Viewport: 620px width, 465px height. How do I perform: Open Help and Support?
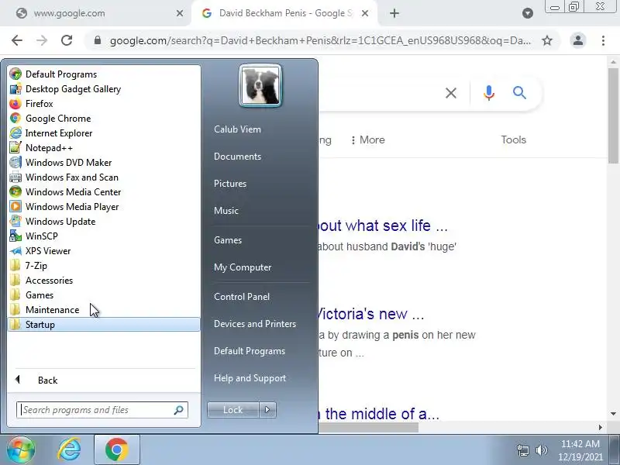(x=250, y=378)
